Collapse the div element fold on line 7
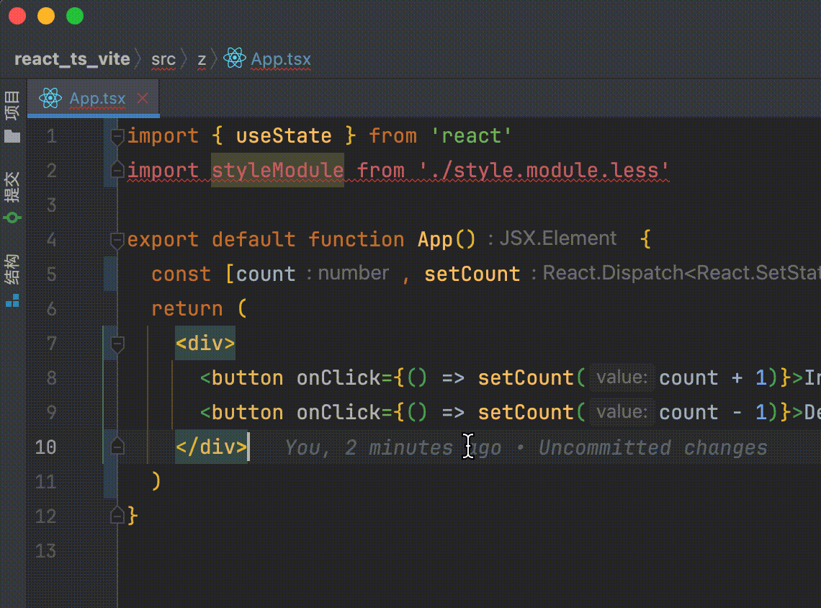The height and width of the screenshot is (608, 821). (x=117, y=344)
